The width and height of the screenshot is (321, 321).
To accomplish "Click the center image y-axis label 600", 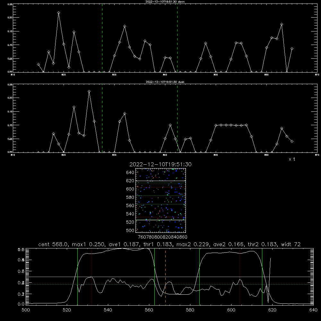I will [x=130, y=189].
